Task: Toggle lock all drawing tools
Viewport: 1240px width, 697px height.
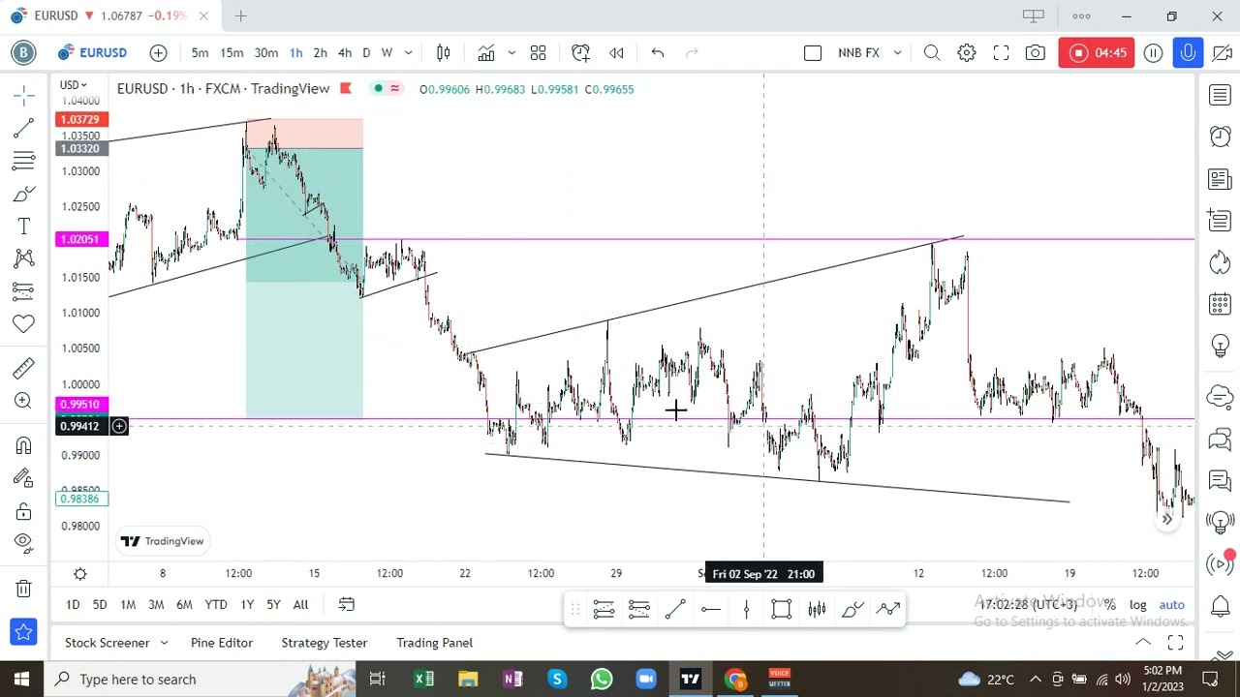Action: [x=24, y=510]
